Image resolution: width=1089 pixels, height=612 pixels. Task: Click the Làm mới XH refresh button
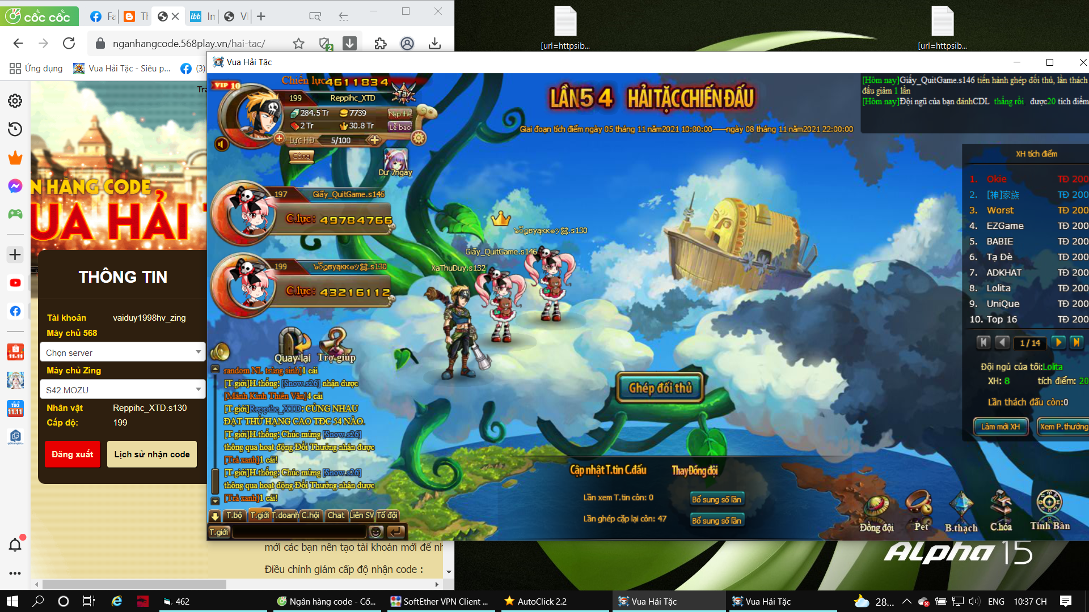click(x=1001, y=427)
